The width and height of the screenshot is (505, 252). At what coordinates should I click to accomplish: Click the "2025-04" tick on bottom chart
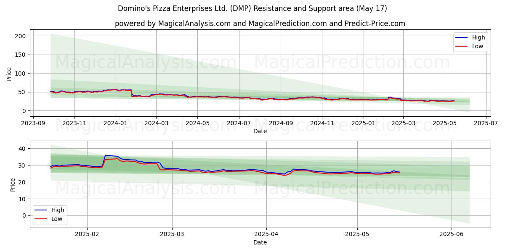pos(266,234)
